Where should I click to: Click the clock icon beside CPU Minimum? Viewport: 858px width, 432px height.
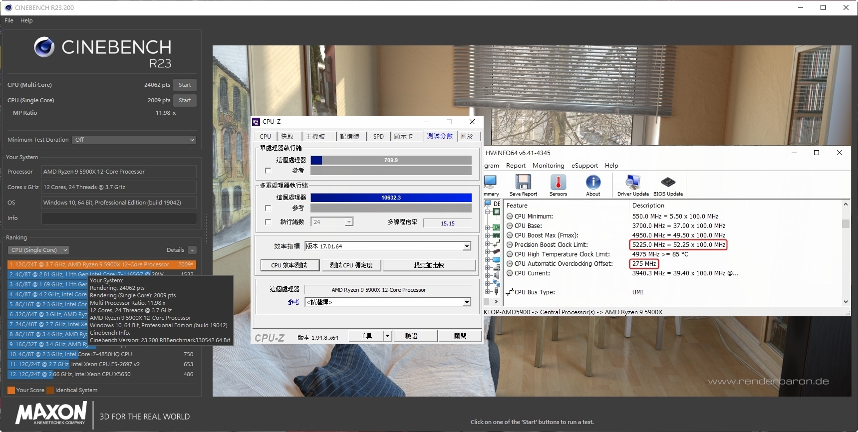coord(510,216)
